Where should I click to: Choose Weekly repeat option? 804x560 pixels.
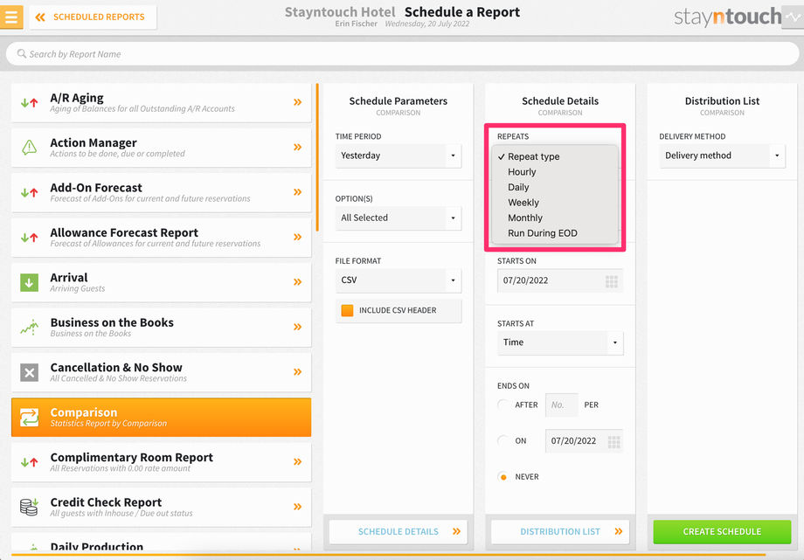[523, 203]
